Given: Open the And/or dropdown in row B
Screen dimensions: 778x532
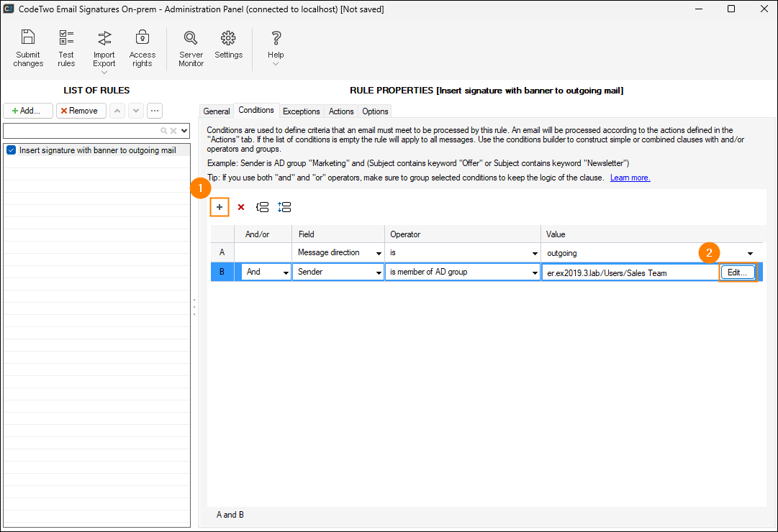Looking at the screenshot, I should point(286,272).
